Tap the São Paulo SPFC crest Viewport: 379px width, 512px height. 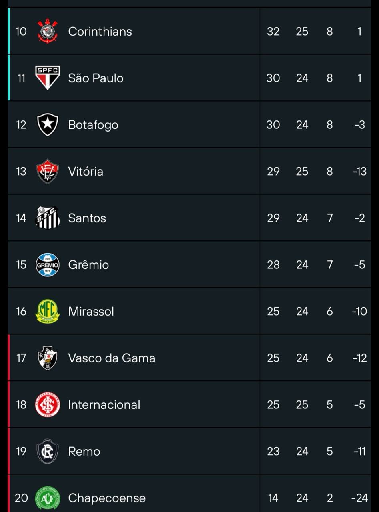(x=48, y=78)
